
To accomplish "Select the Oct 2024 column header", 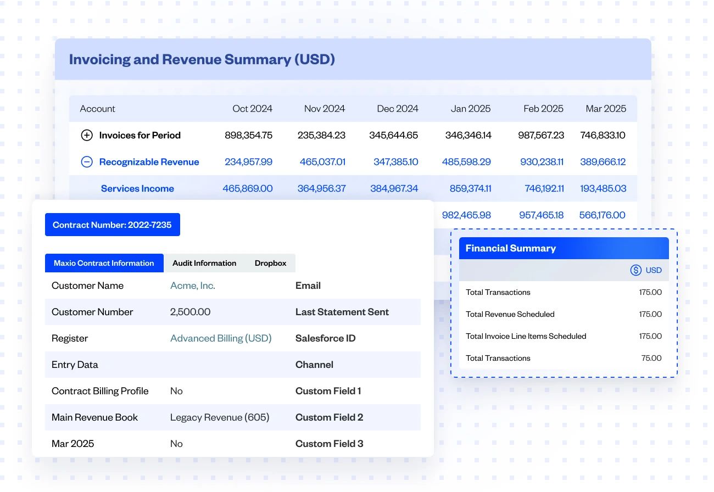I will [x=253, y=108].
